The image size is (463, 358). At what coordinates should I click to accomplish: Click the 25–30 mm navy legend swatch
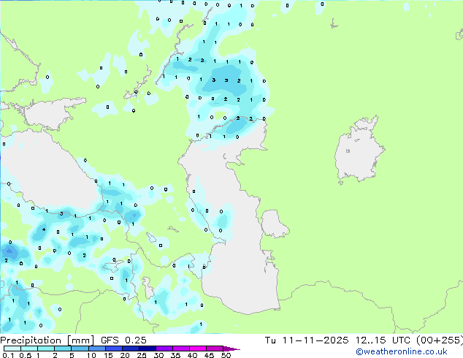coord(147,349)
